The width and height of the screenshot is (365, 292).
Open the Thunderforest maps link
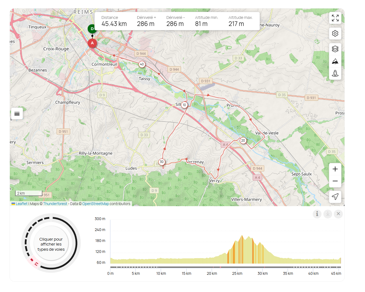point(55,204)
